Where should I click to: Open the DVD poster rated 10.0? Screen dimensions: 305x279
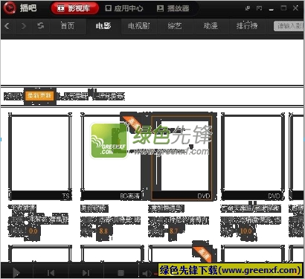pyautogui.click(x=252, y=156)
